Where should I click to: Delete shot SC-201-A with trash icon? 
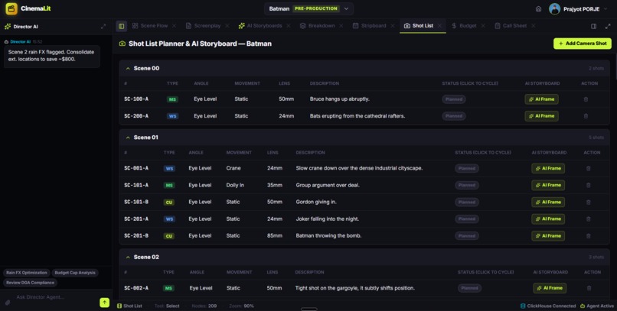pyautogui.click(x=588, y=219)
